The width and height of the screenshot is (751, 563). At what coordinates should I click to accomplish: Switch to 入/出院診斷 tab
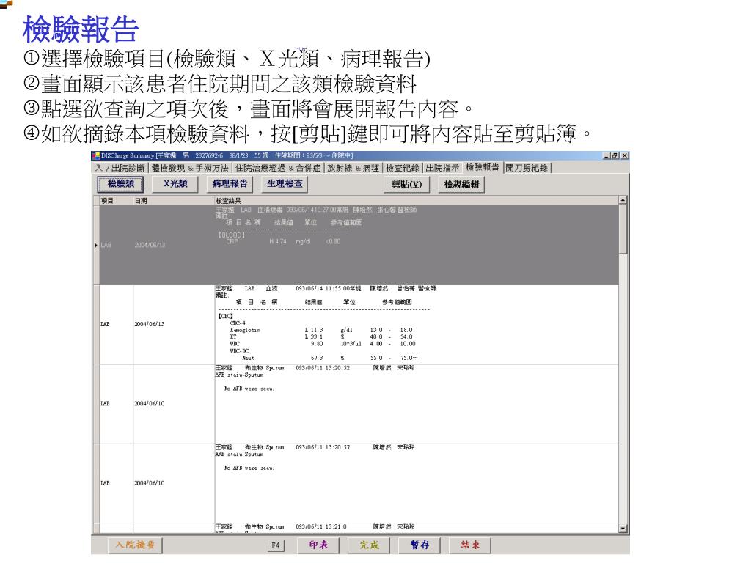coord(120,168)
